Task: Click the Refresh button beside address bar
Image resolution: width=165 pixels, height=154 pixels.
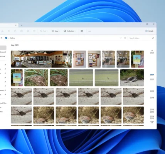Action: 125,38
